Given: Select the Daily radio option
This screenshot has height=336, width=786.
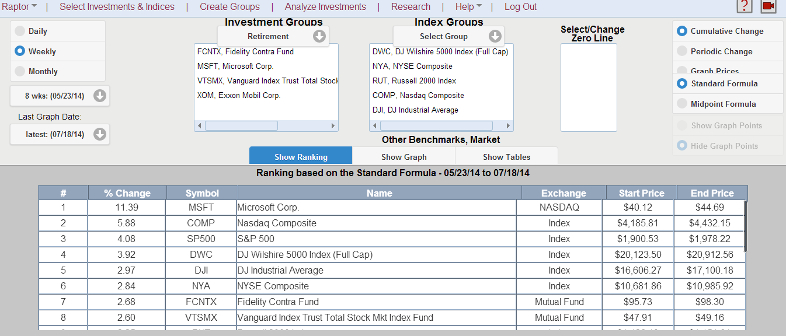Looking at the screenshot, I should [20, 31].
